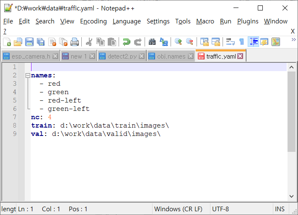The height and width of the screenshot is (215, 298).
Task: Open the File menu
Action: pyautogui.click(x=8, y=21)
